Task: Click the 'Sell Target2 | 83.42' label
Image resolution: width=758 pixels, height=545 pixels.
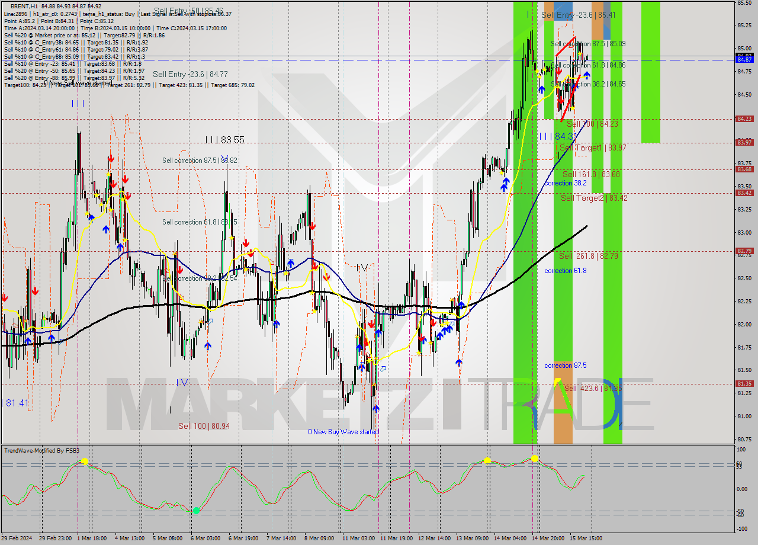Action: [x=593, y=198]
